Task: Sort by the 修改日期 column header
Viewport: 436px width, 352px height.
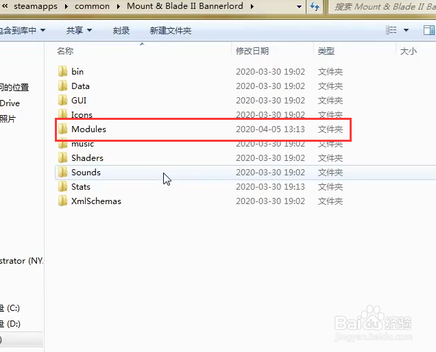Action: coord(252,51)
